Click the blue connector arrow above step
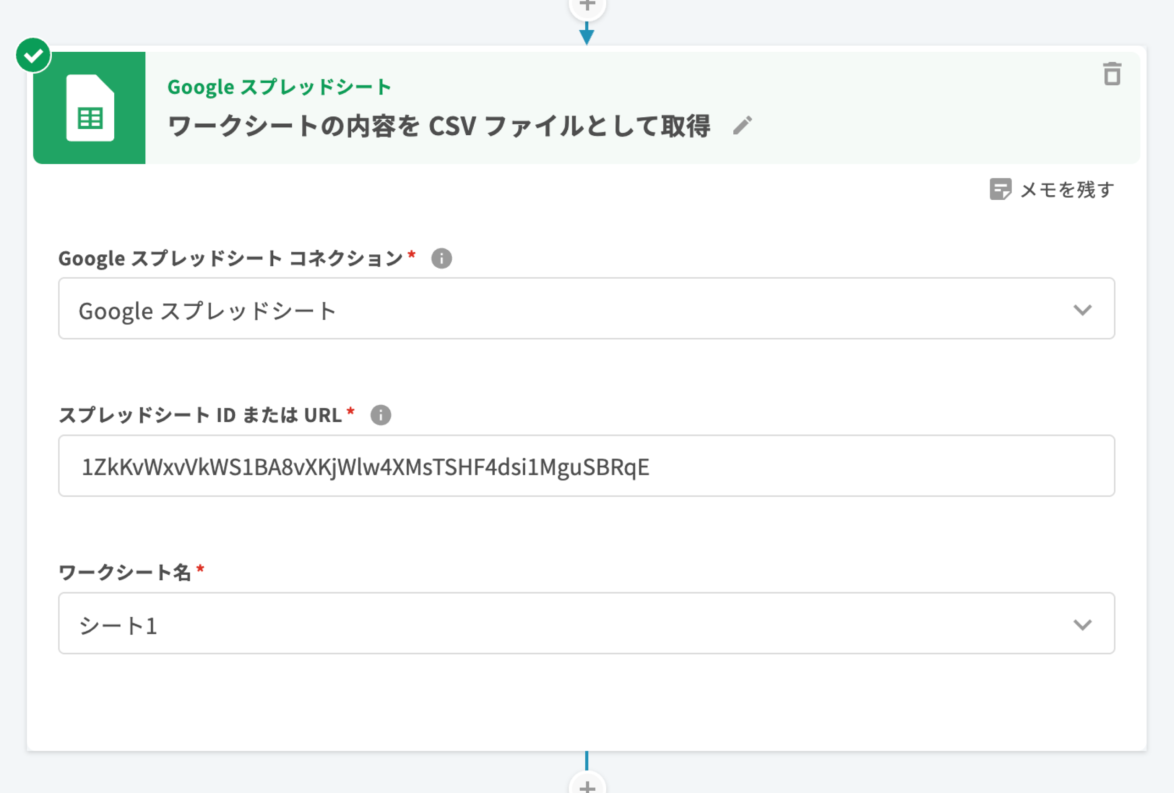The width and height of the screenshot is (1174, 793). [587, 34]
